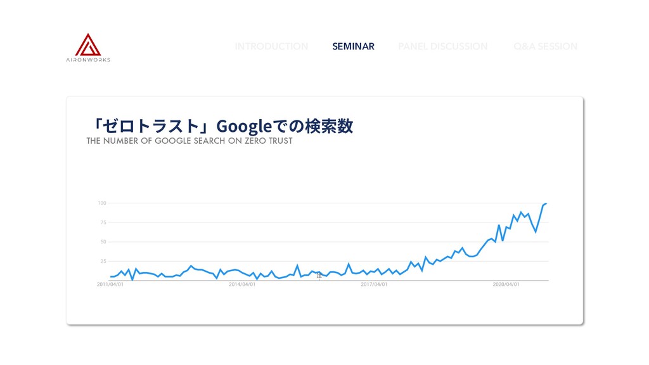649x365 pixels.
Task: Open the Q&A SESSION tab
Action: pos(546,46)
